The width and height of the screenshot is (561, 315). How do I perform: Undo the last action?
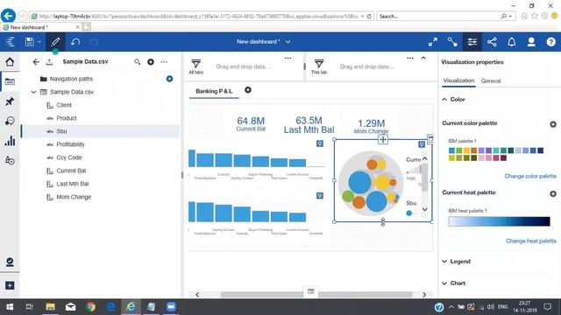[x=75, y=42]
